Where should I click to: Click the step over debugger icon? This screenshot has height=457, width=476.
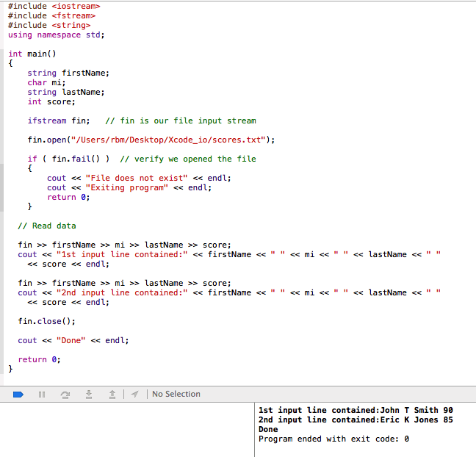point(65,395)
